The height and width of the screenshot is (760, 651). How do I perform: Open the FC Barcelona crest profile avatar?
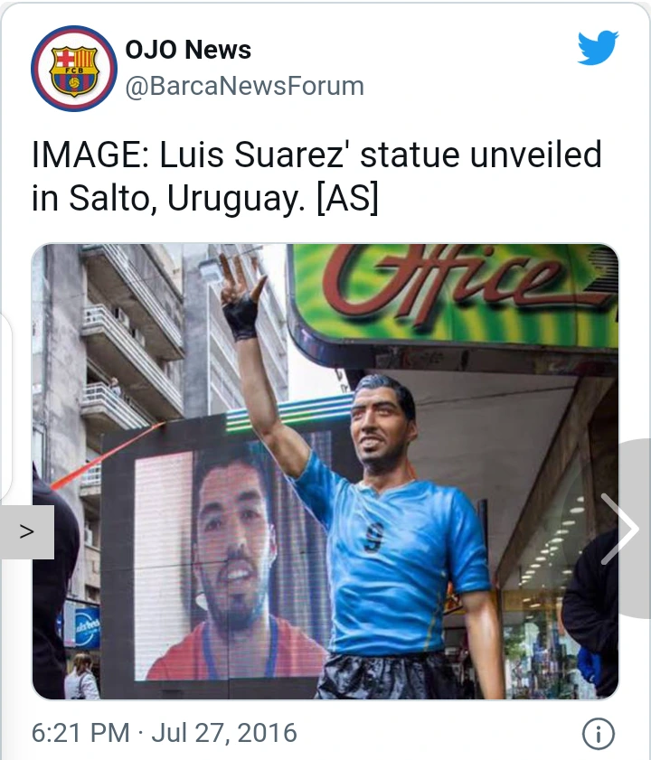point(74,69)
